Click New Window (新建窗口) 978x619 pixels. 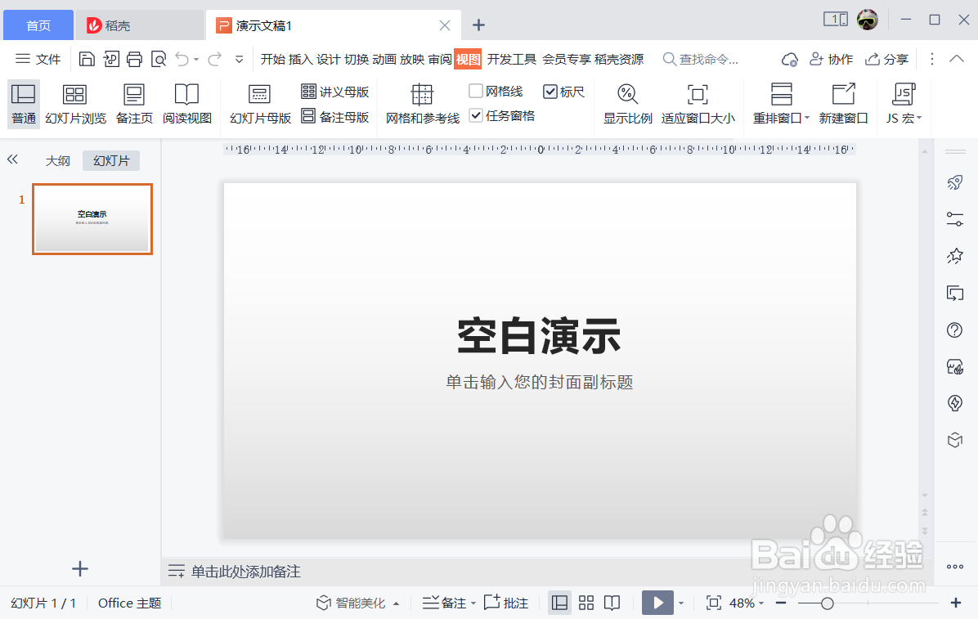(843, 104)
